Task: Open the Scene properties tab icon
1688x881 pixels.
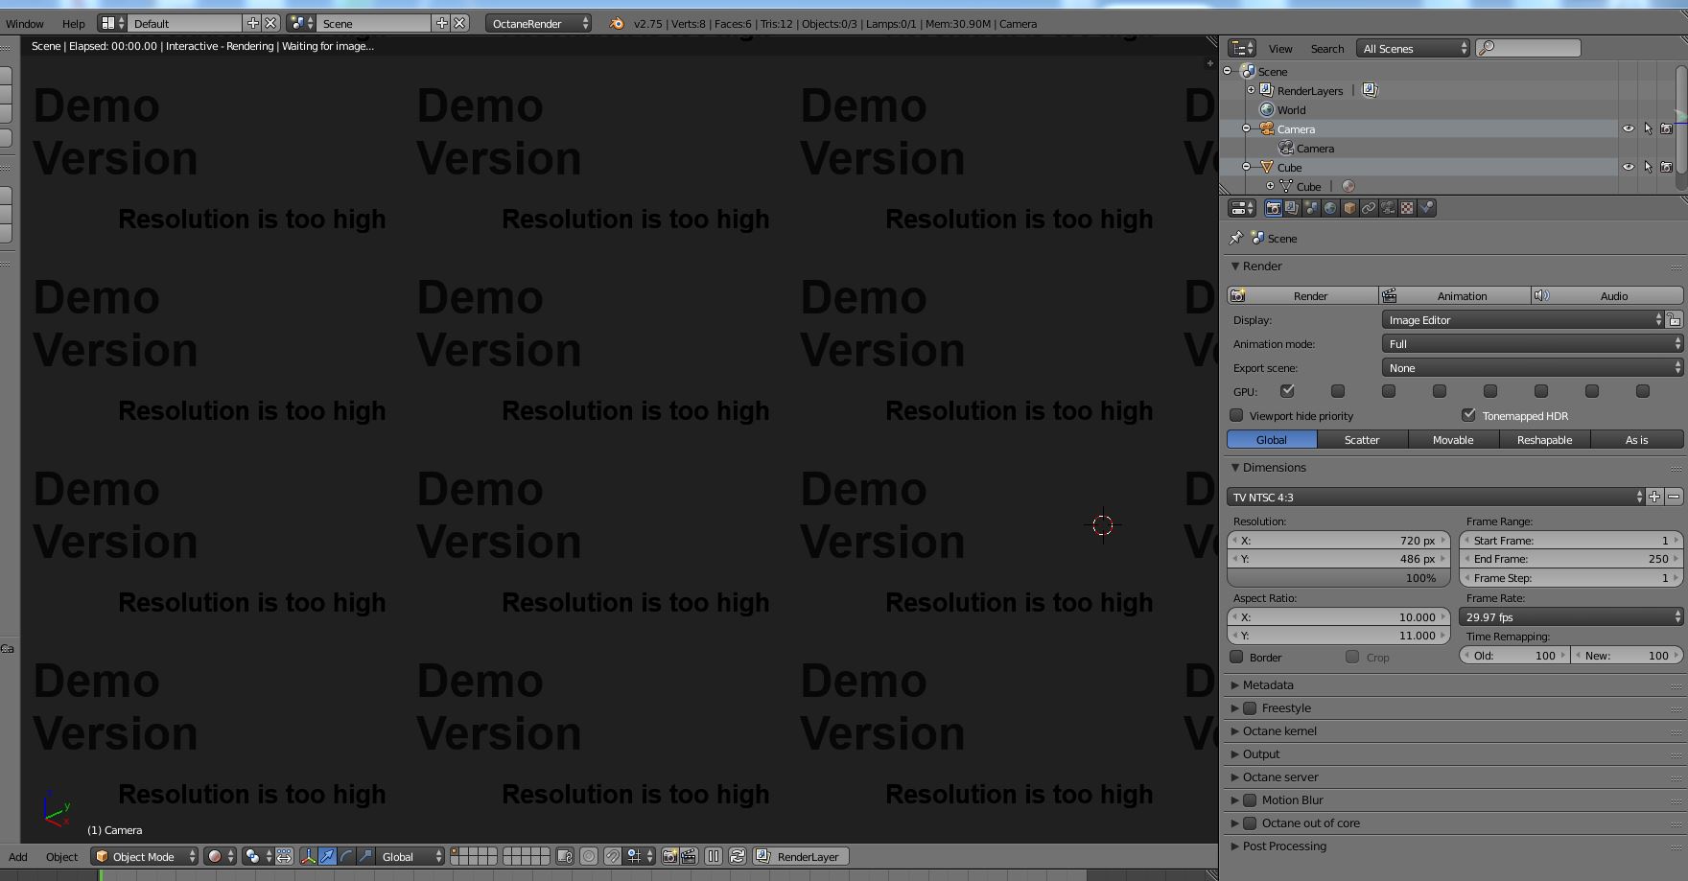Action: click(1311, 208)
